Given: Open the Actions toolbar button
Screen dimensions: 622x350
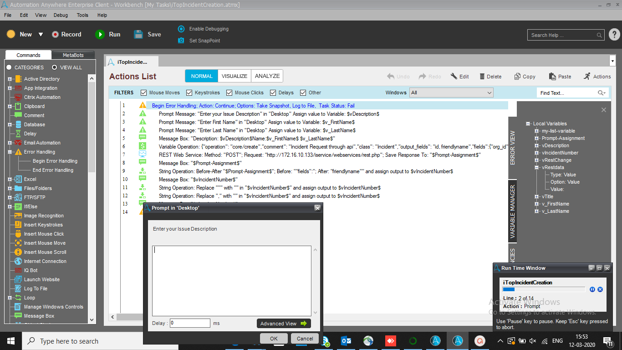Looking at the screenshot, I should tap(597, 77).
